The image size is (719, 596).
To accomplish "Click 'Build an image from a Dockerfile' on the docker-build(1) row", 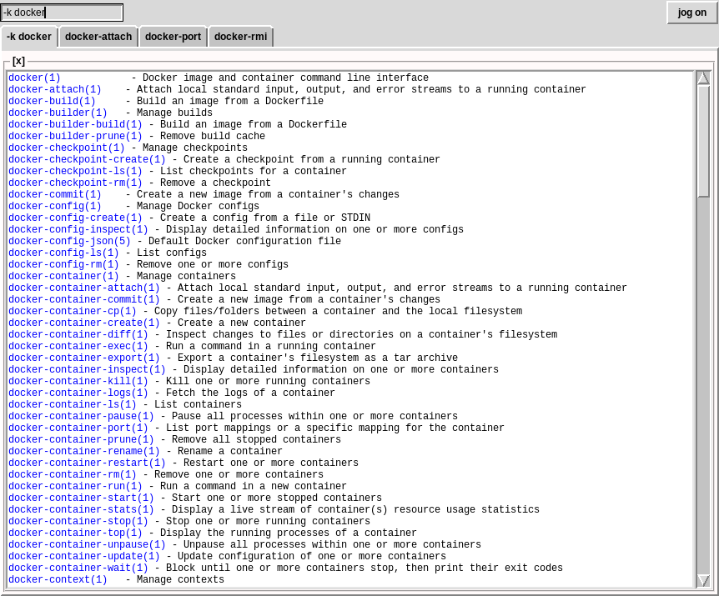I will click(x=230, y=101).
